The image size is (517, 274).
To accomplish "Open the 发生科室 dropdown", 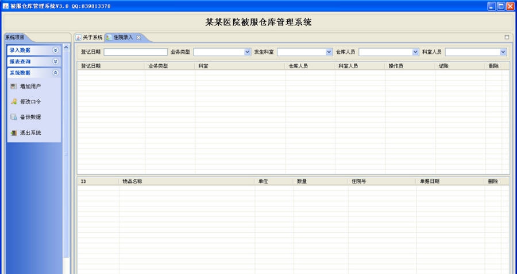I will [329, 52].
